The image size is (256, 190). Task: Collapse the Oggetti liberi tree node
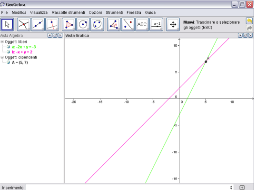coord(2,41)
